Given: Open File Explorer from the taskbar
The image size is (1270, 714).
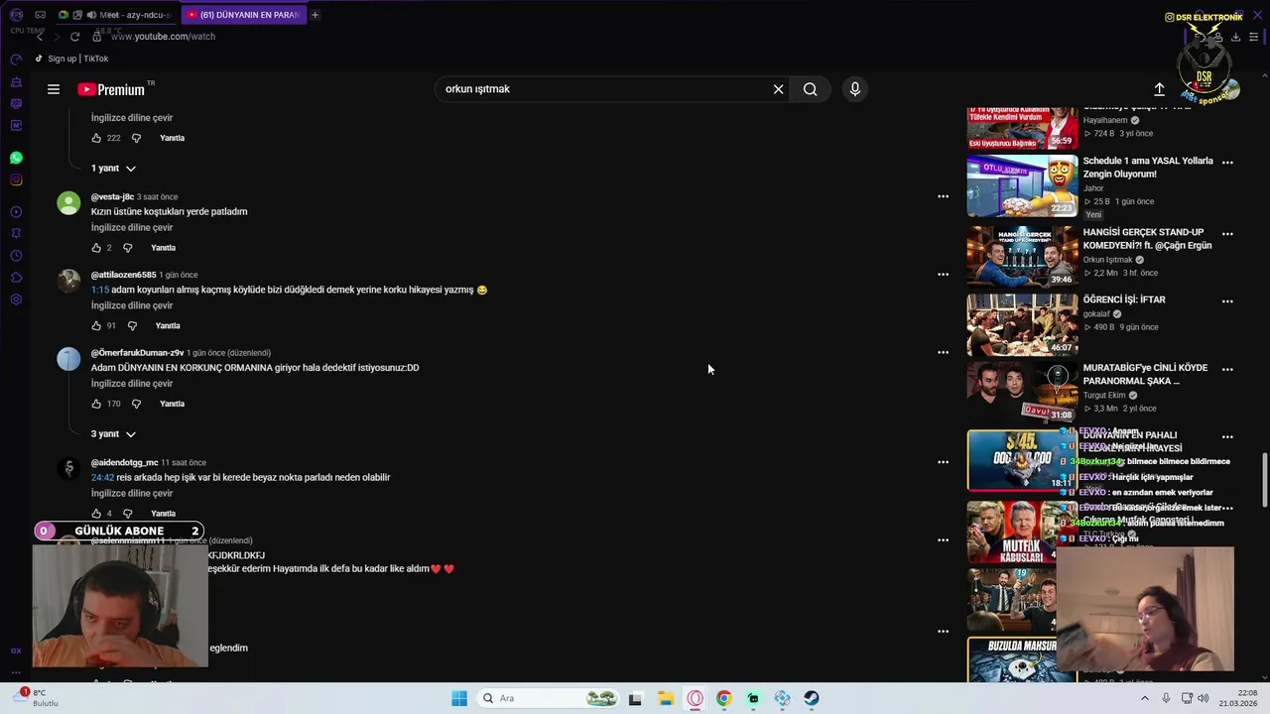Looking at the screenshot, I should coord(666,698).
